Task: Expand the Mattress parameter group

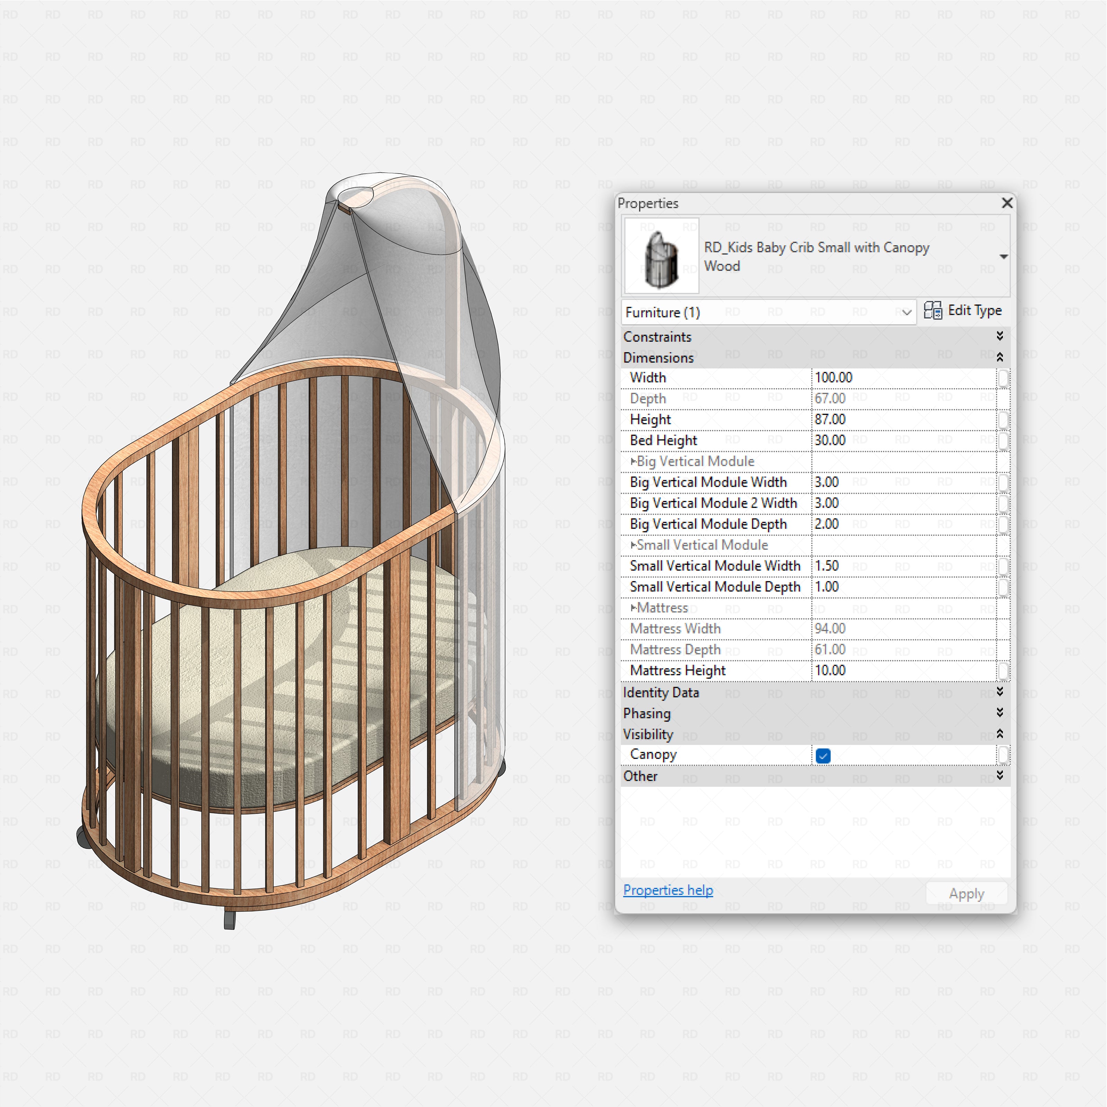Action: 635,608
